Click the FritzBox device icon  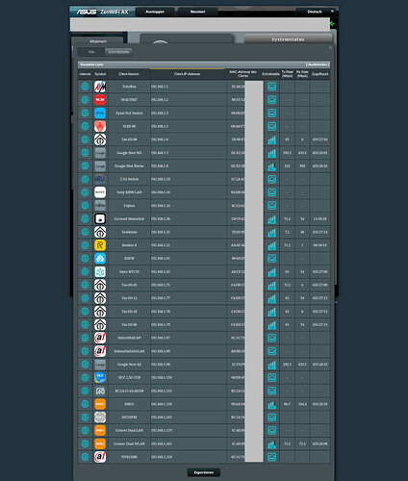[100, 87]
